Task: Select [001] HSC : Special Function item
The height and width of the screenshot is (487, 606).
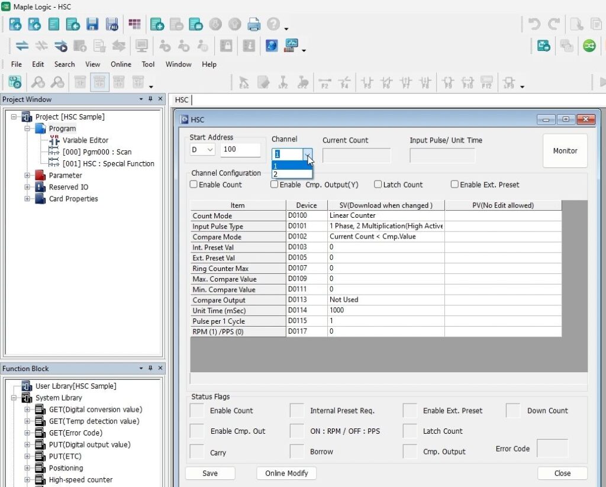Action: pos(108,163)
